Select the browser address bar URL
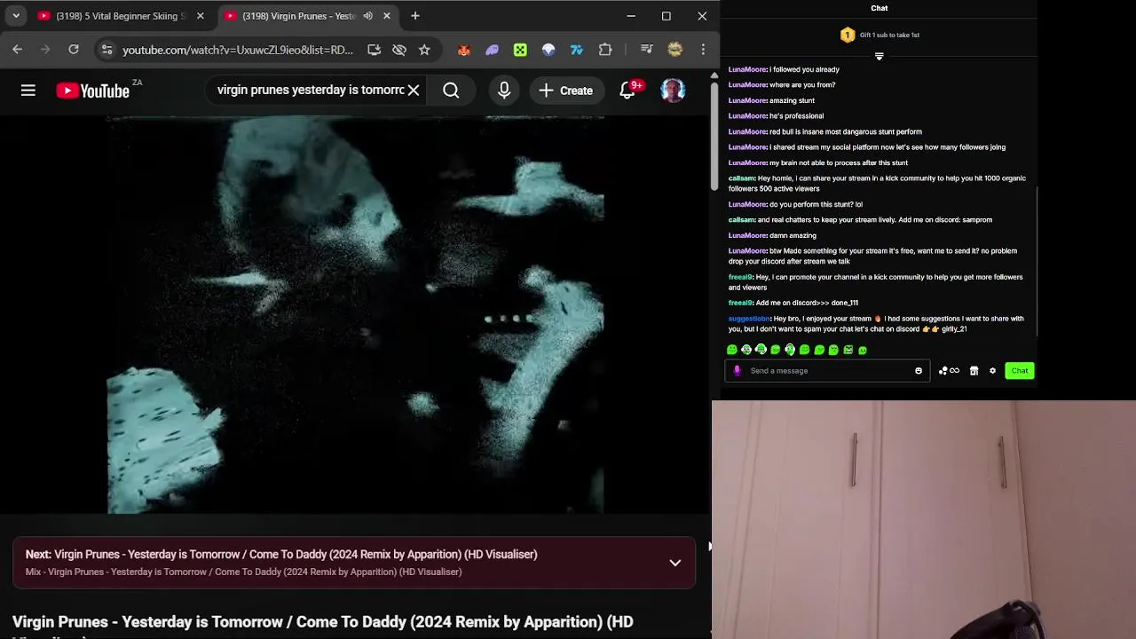Screen dimensions: 1136x639 (x=238, y=50)
